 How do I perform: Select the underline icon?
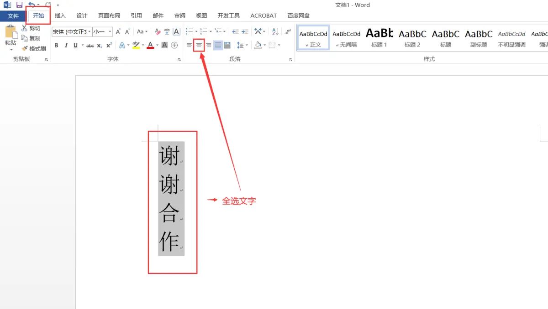click(x=75, y=45)
